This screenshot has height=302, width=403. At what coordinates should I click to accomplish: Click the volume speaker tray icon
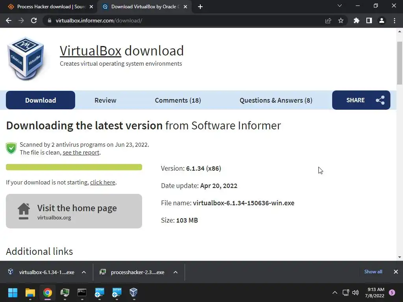[x=355, y=293]
